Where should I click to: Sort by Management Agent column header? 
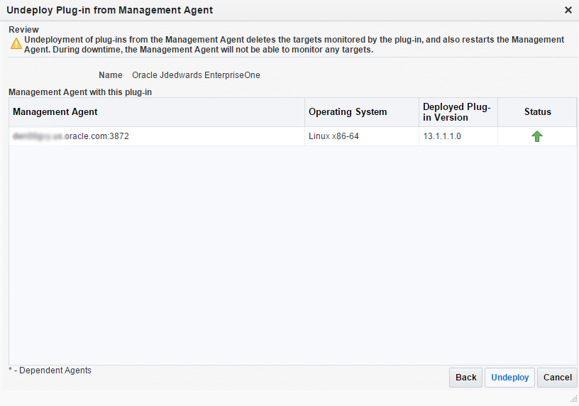[55, 112]
